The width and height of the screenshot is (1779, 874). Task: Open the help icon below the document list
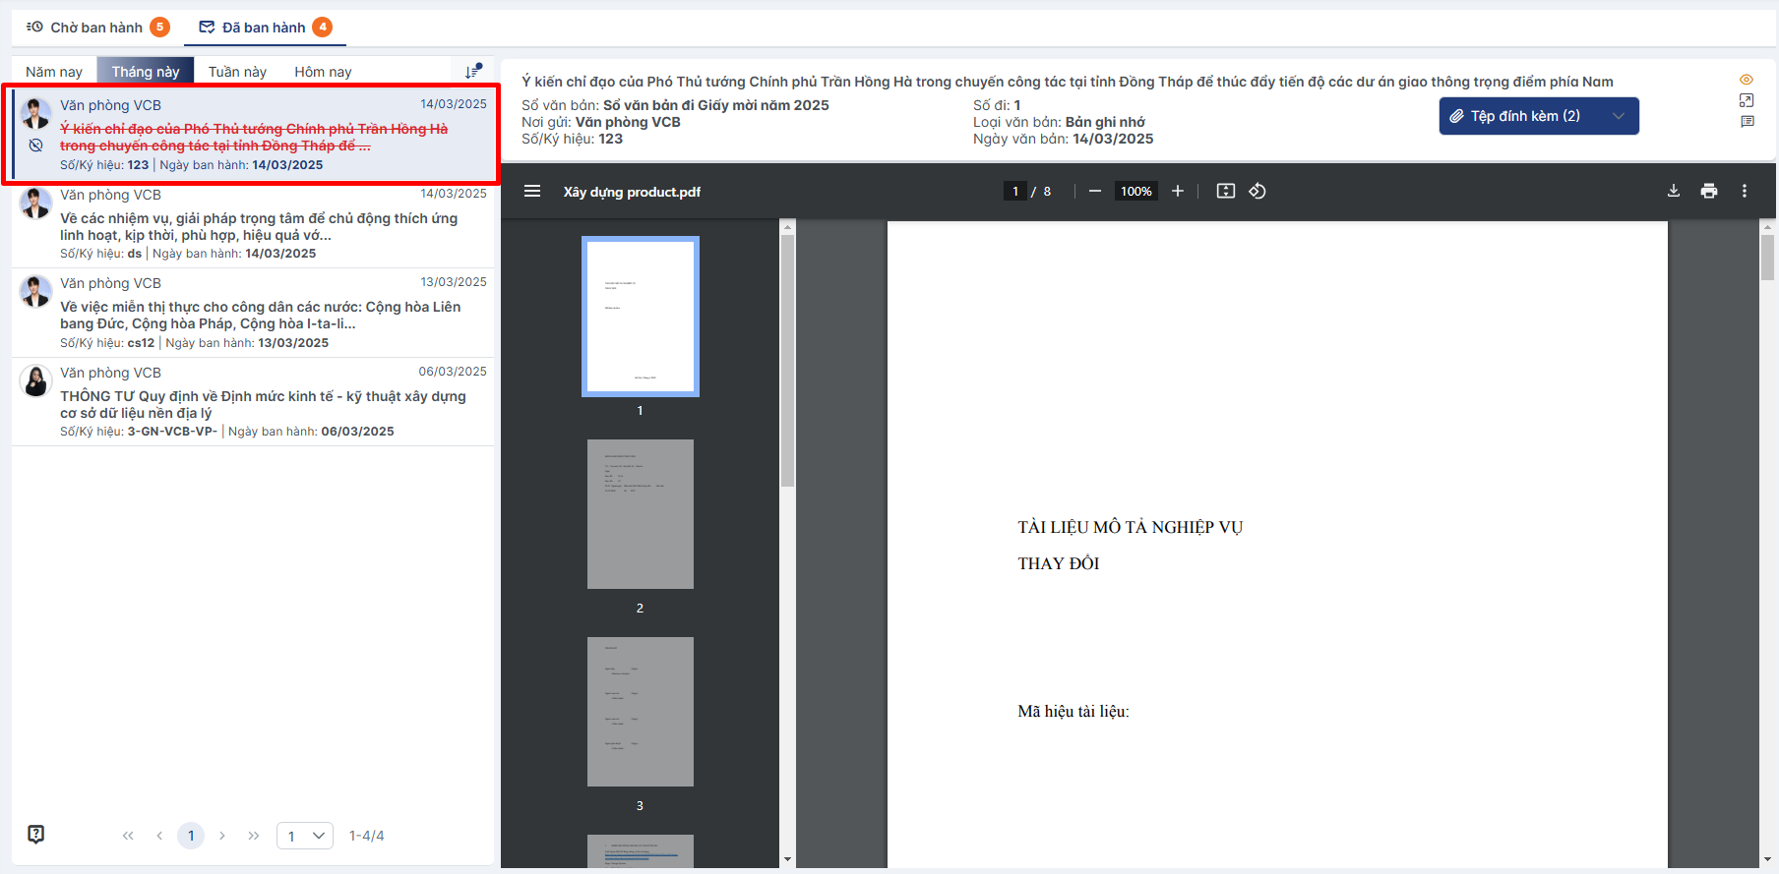coord(36,835)
